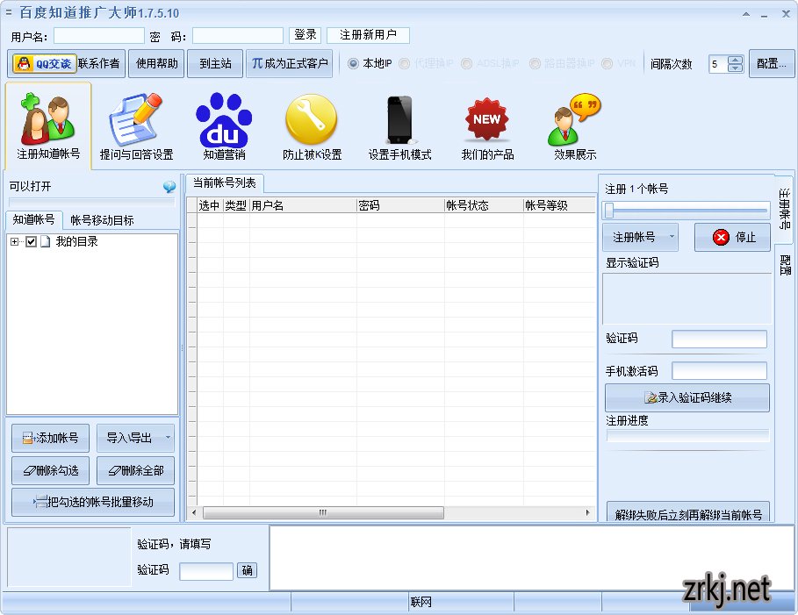Click the 帐号等级 column header
Screen dimensions: 798x615
click(x=559, y=205)
